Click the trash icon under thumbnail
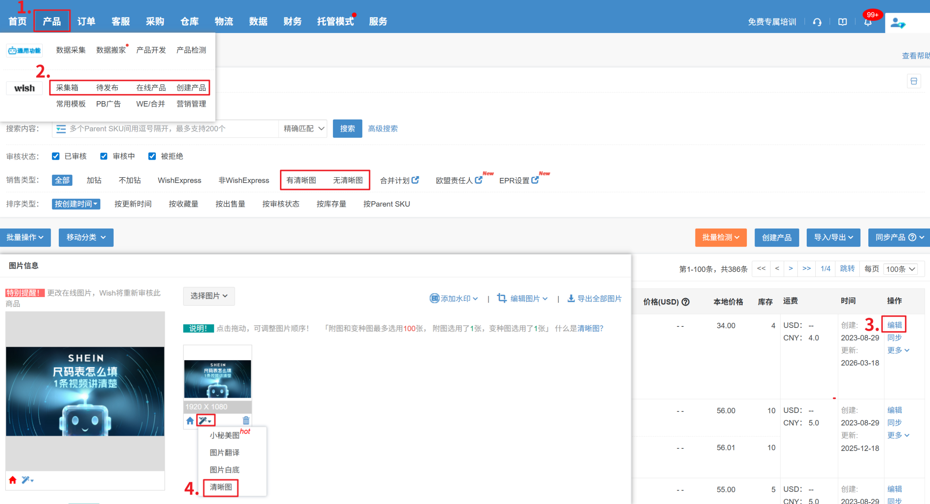Screen dimensions: 930x504 coord(246,420)
